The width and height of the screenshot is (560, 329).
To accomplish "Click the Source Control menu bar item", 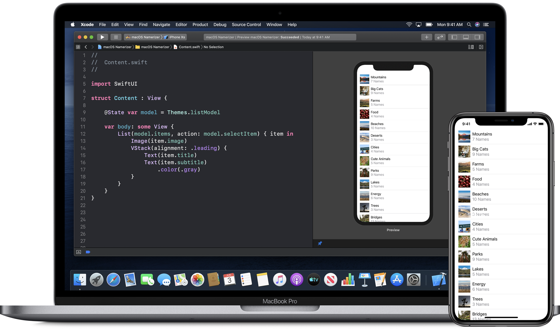I will pos(246,24).
